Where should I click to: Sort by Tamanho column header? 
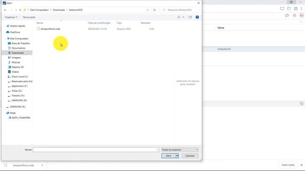[145, 23]
